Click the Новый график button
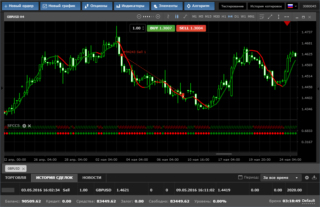The height and width of the screenshot is (207, 320). click(x=60, y=6)
